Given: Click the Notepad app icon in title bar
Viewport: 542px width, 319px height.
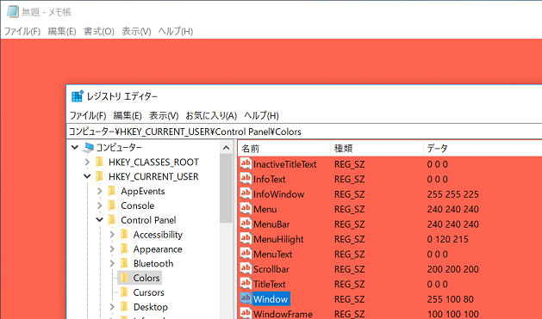Looking at the screenshot, I should tap(13, 12).
